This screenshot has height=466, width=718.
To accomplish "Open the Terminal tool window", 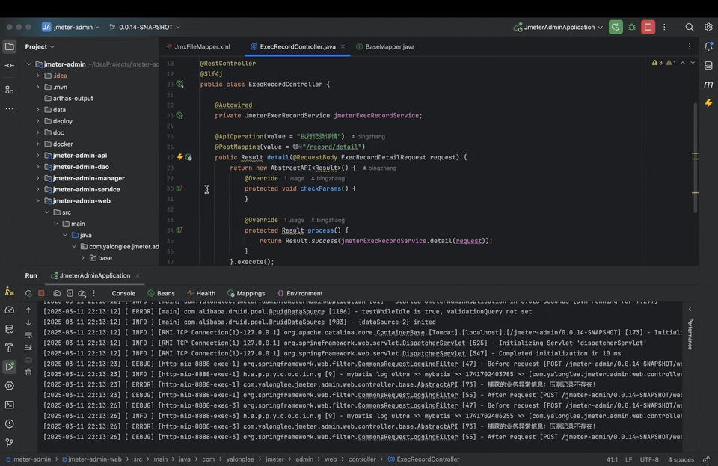I will [x=9, y=405].
